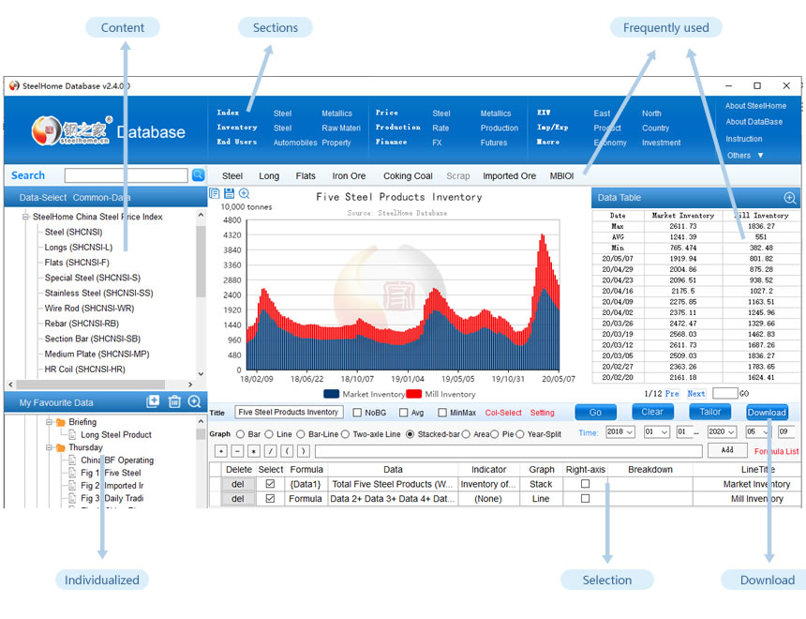
Task: Click the copy chart icon above the graph
Action: tap(215, 193)
